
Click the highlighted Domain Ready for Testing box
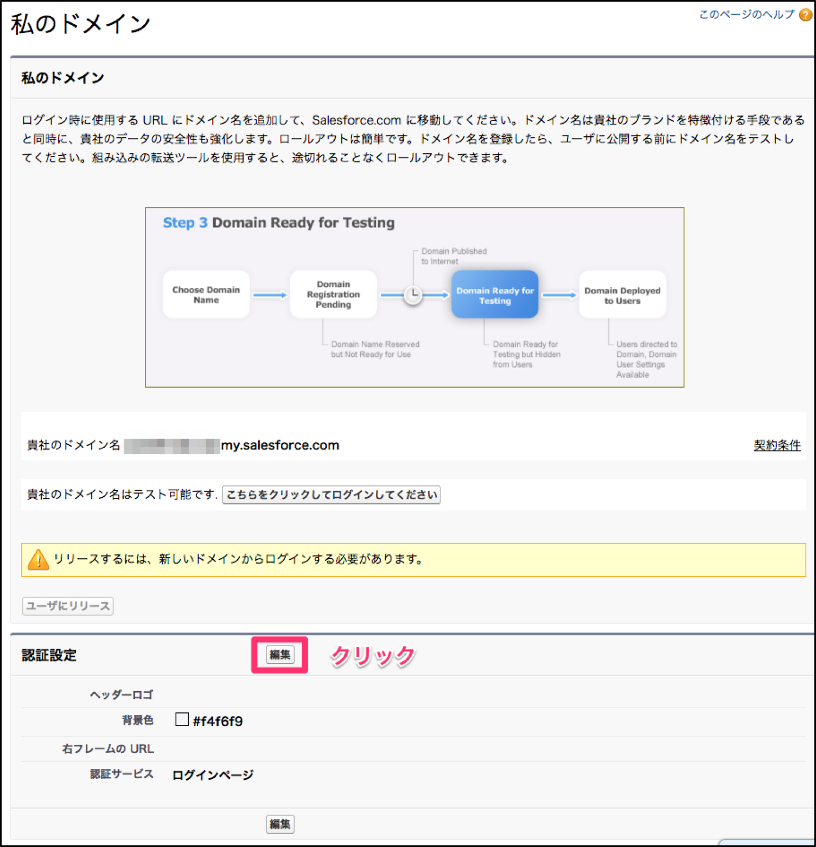point(495,294)
